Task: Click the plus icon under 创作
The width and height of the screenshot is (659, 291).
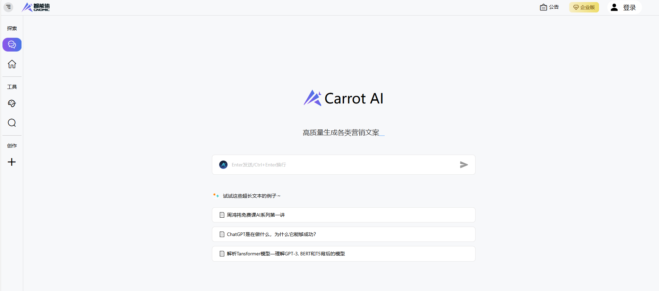Action: coord(12,162)
